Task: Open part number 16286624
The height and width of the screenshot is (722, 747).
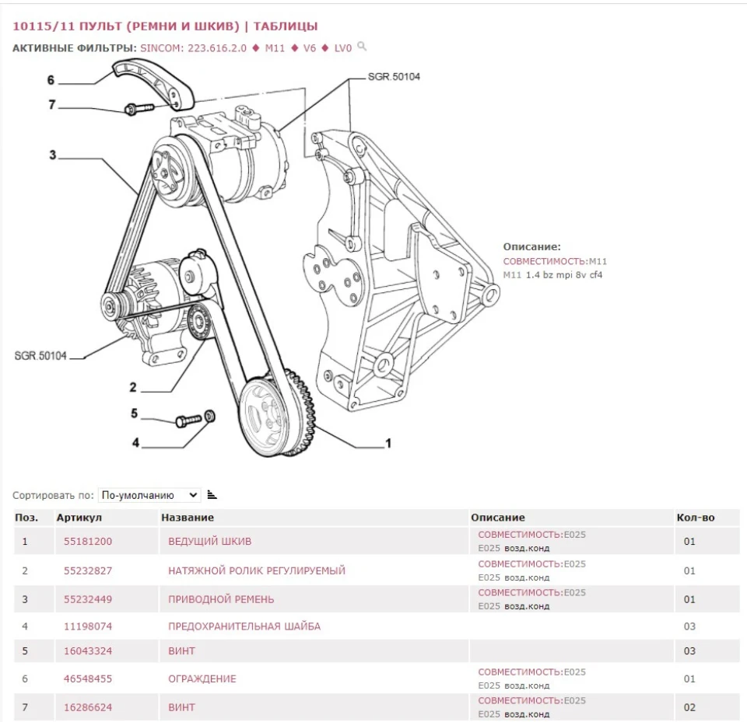Action: (88, 707)
